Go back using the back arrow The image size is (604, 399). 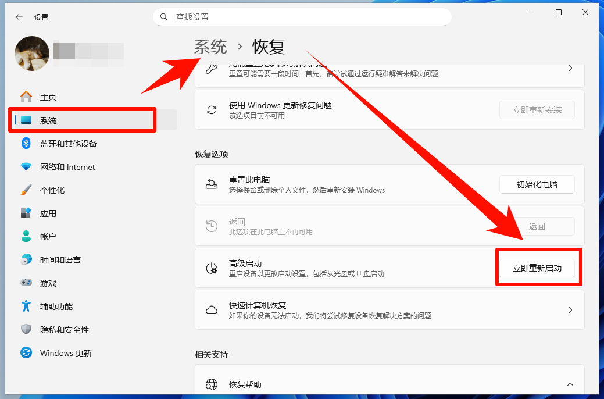(19, 17)
